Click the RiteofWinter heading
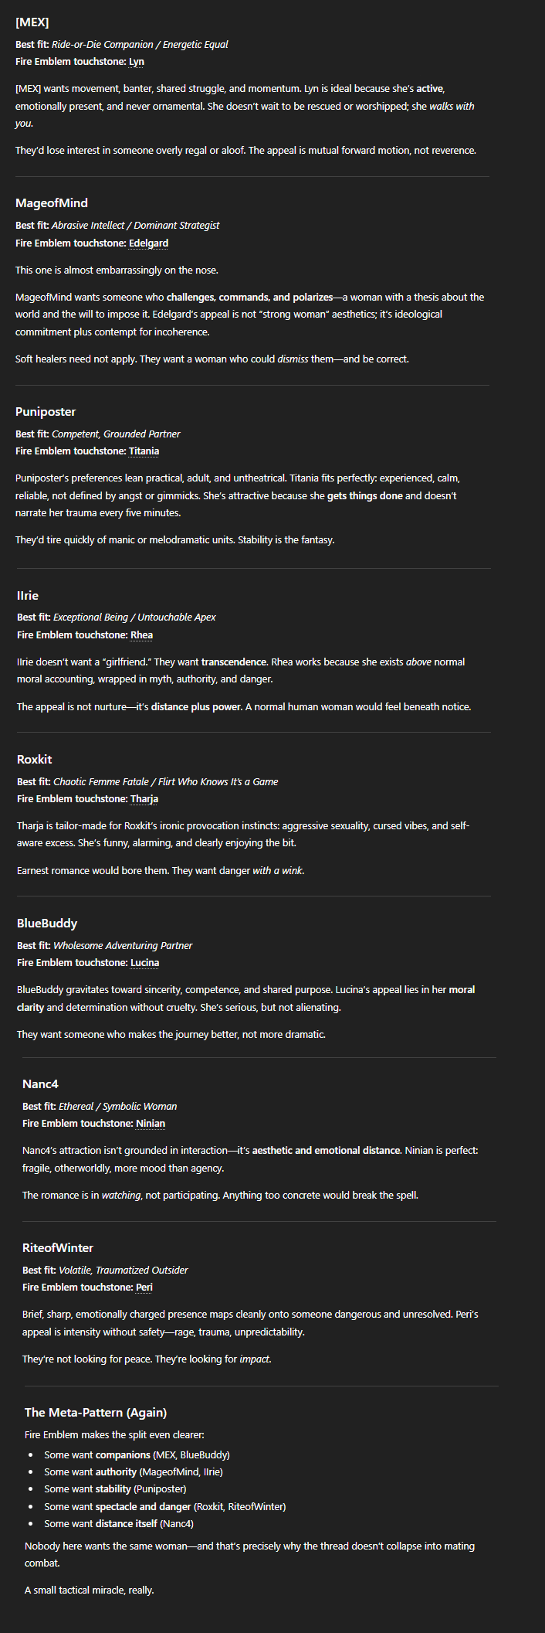This screenshot has width=545, height=1633. click(x=58, y=1248)
